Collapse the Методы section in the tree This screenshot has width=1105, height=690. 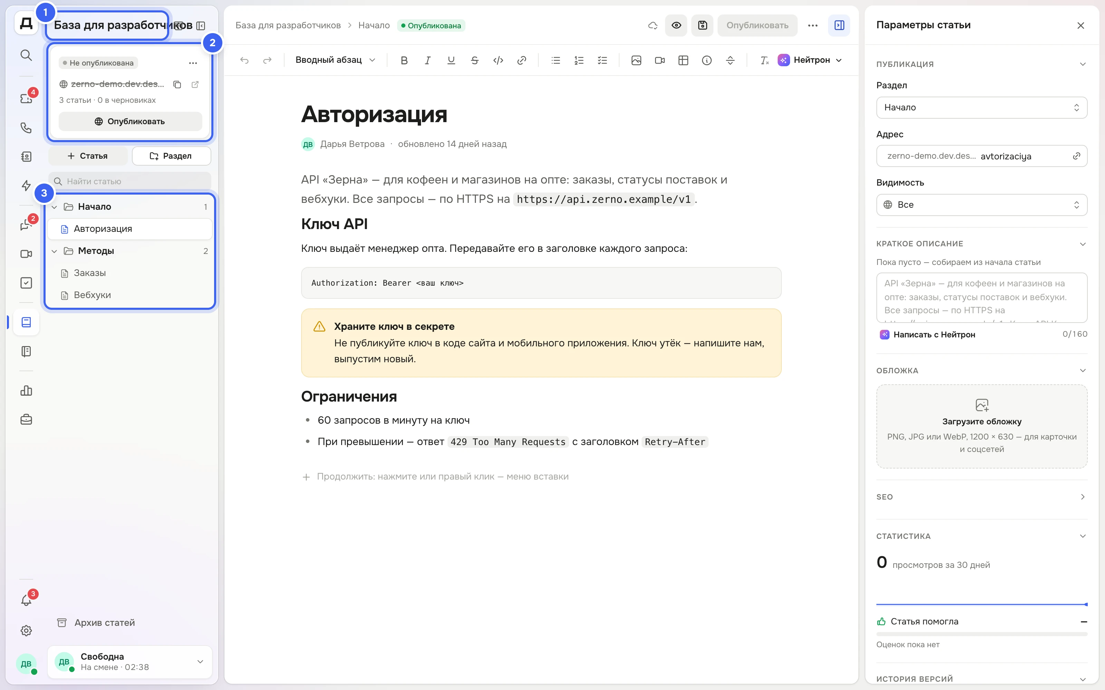pyautogui.click(x=54, y=251)
